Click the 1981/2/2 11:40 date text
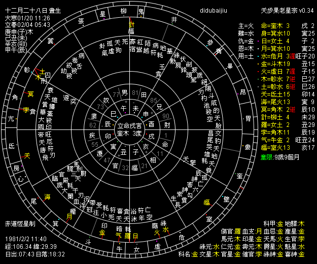The image size is (317, 264). pos(25,239)
